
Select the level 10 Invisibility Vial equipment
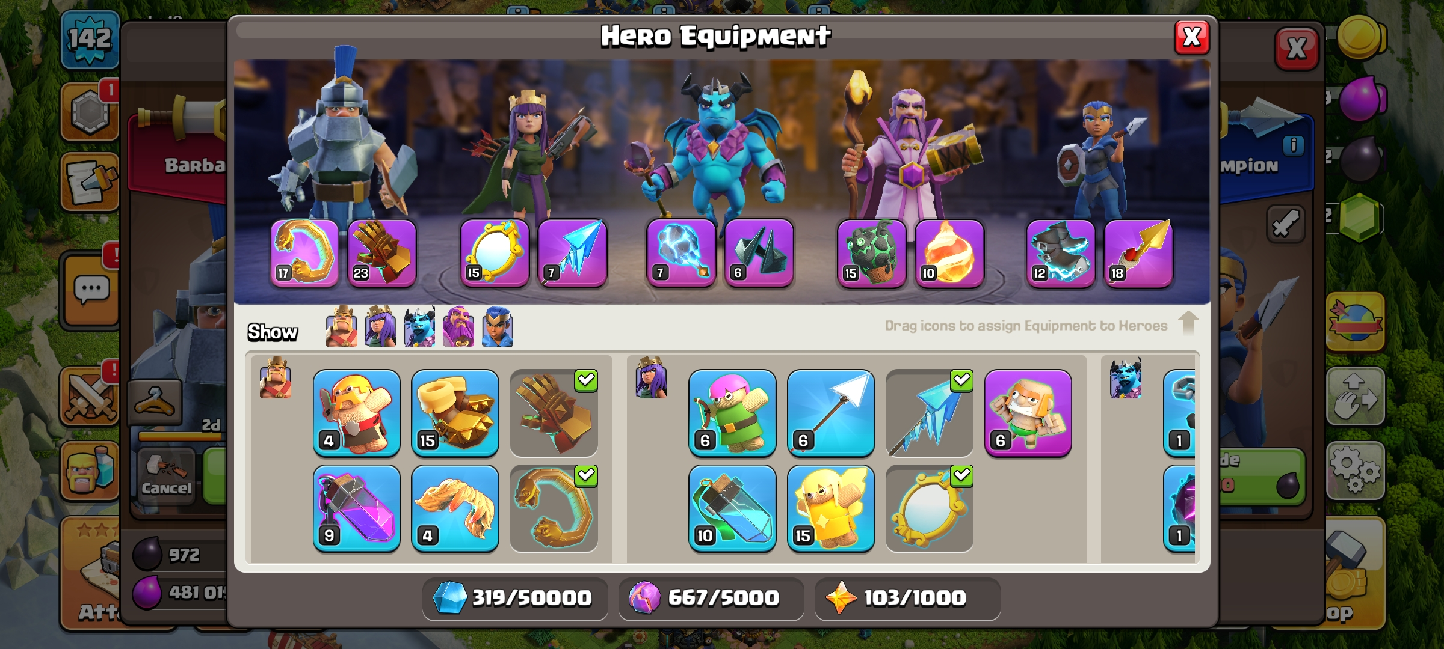732,508
